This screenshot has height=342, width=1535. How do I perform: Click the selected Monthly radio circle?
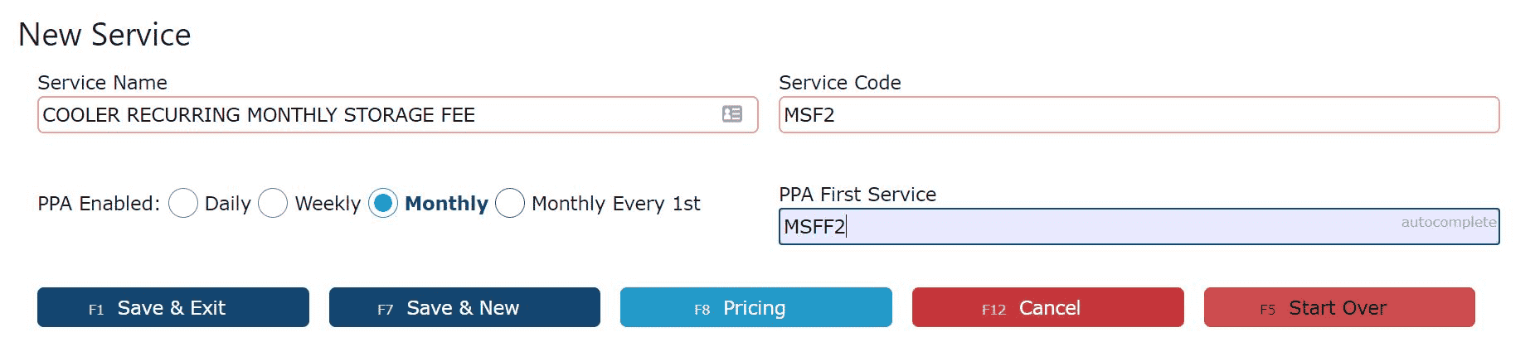click(x=383, y=203)
